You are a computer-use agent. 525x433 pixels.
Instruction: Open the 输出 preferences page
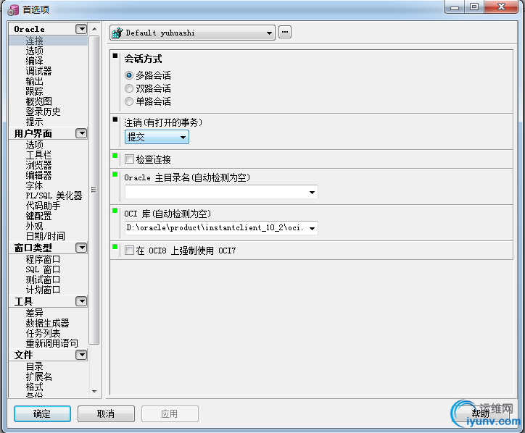click(35, 81)
